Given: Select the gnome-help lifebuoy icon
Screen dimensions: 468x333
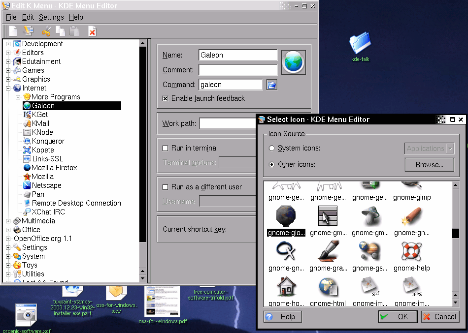Looking at the screenshot, I should click(412, 256).
